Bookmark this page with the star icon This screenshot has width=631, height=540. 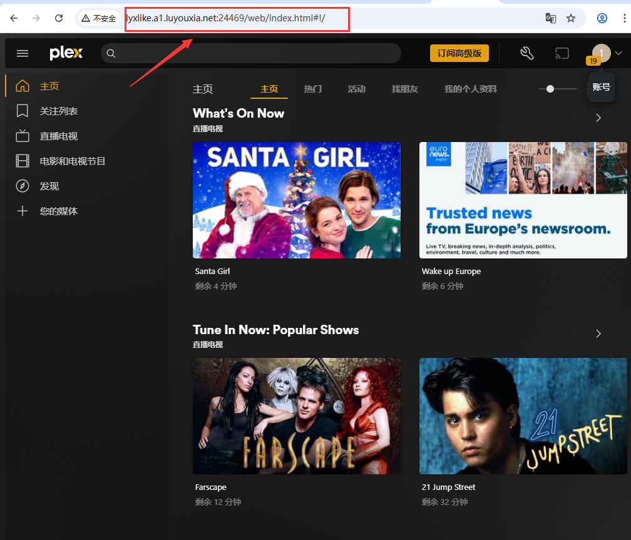tap(571, 18)
